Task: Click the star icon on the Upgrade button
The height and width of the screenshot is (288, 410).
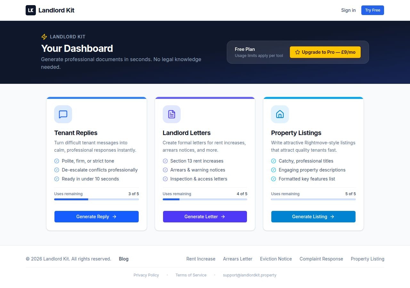Action: 298,52
